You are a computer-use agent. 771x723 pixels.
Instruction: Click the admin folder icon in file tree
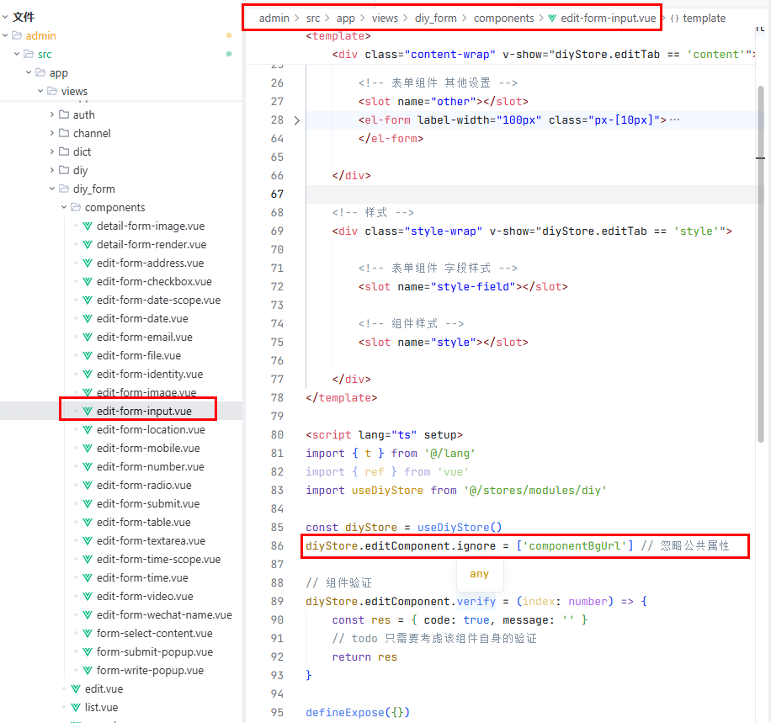click(x=17, y=36)
